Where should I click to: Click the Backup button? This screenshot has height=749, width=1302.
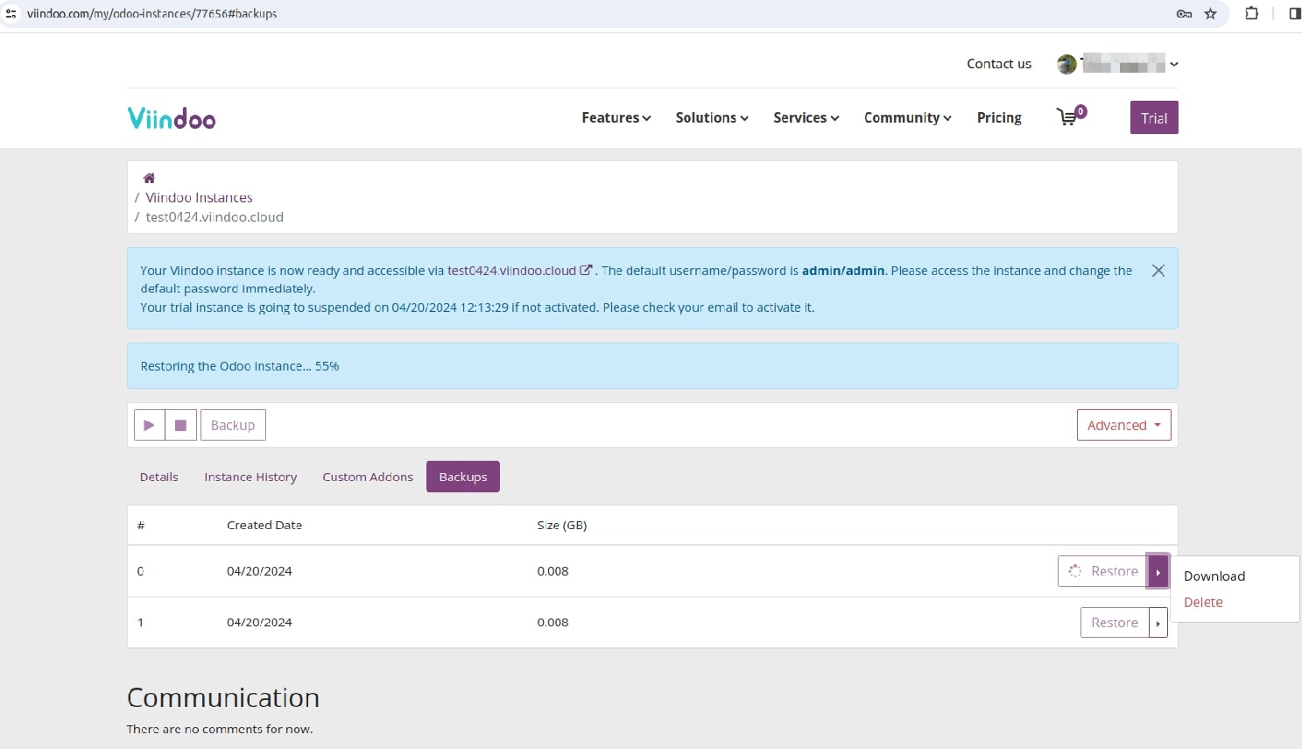tap(233, 425)
